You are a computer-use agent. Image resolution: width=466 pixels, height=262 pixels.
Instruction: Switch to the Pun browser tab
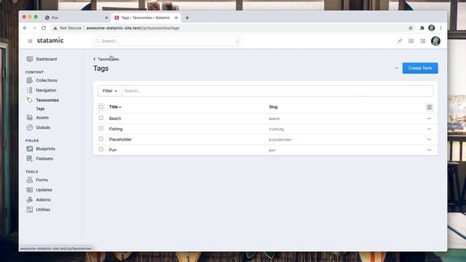tap(76, 17)
